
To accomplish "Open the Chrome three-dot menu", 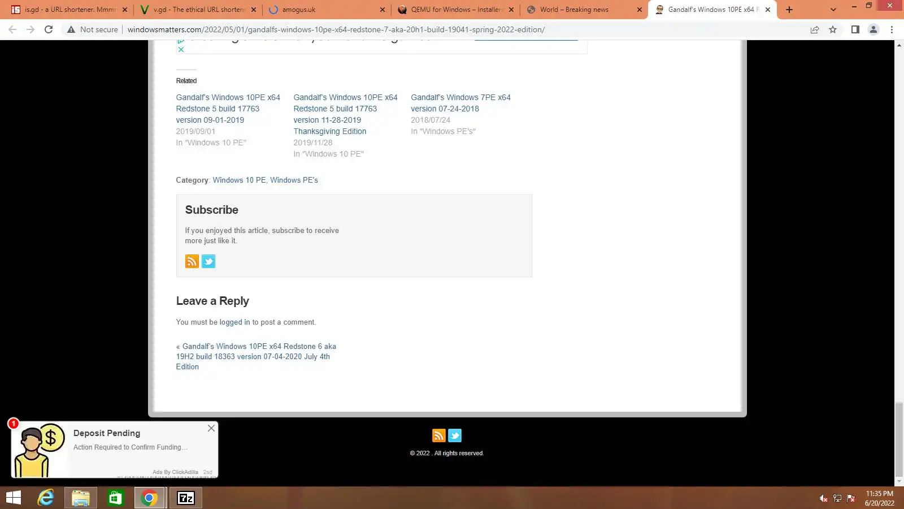I will pyautogui.click(x=892, y=29).
